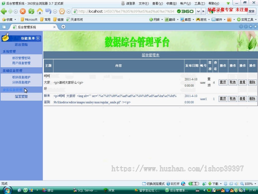Click the 翻译 translate tool
The width and height of the screenshot is (258, 194).
pos(170,20)
